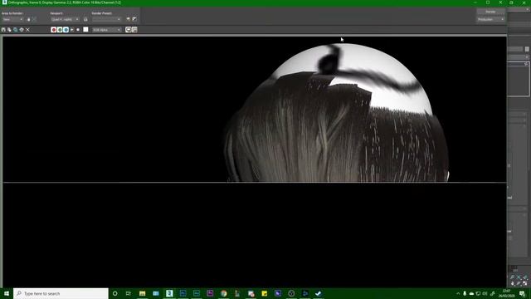Save the rendered image with disk icon
The height and width of the screenshot is (299, 531).
(x=3, y=30)
